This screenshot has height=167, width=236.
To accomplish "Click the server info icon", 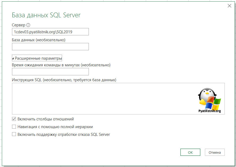I will [28, 25].
